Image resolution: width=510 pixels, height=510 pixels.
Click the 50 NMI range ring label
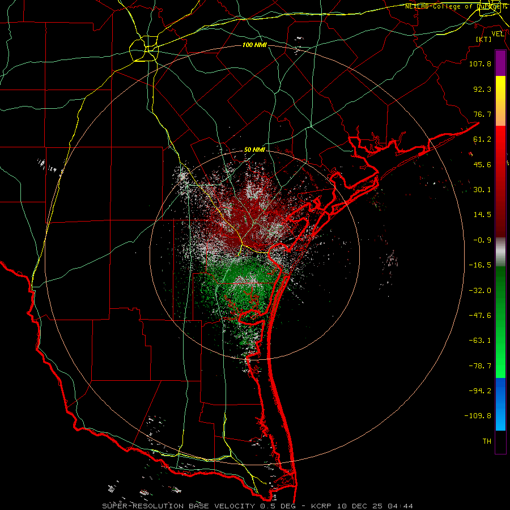pyautogui.click(x=254, y=150)
